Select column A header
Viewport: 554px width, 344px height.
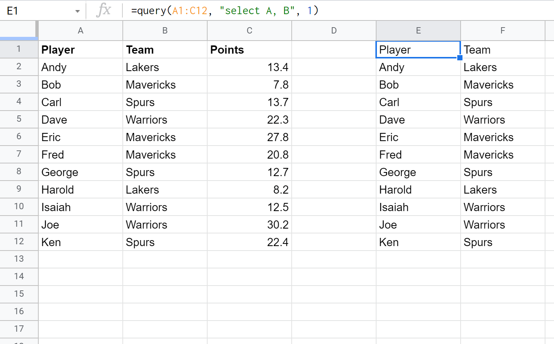coord(80,31)
